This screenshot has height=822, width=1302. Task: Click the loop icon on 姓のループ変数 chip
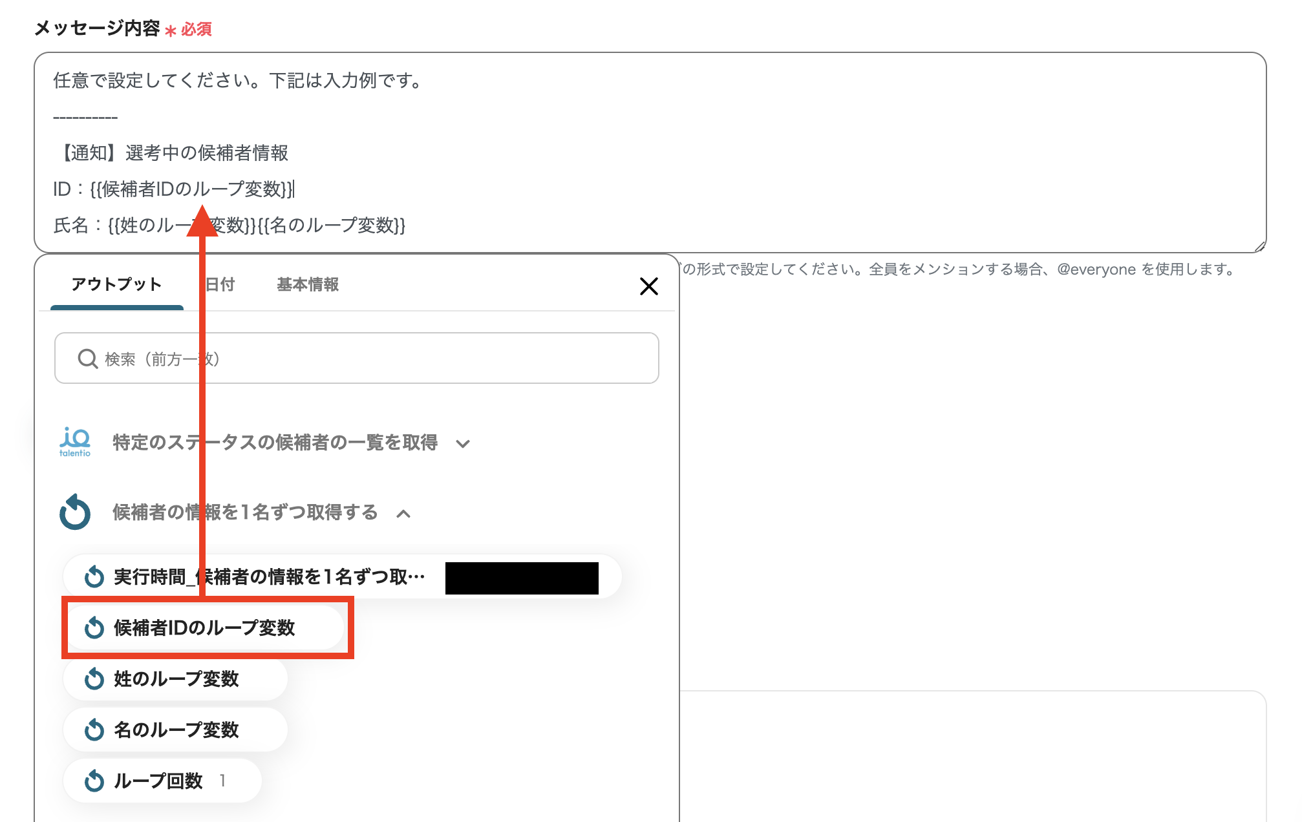click(x=95, y=679)
